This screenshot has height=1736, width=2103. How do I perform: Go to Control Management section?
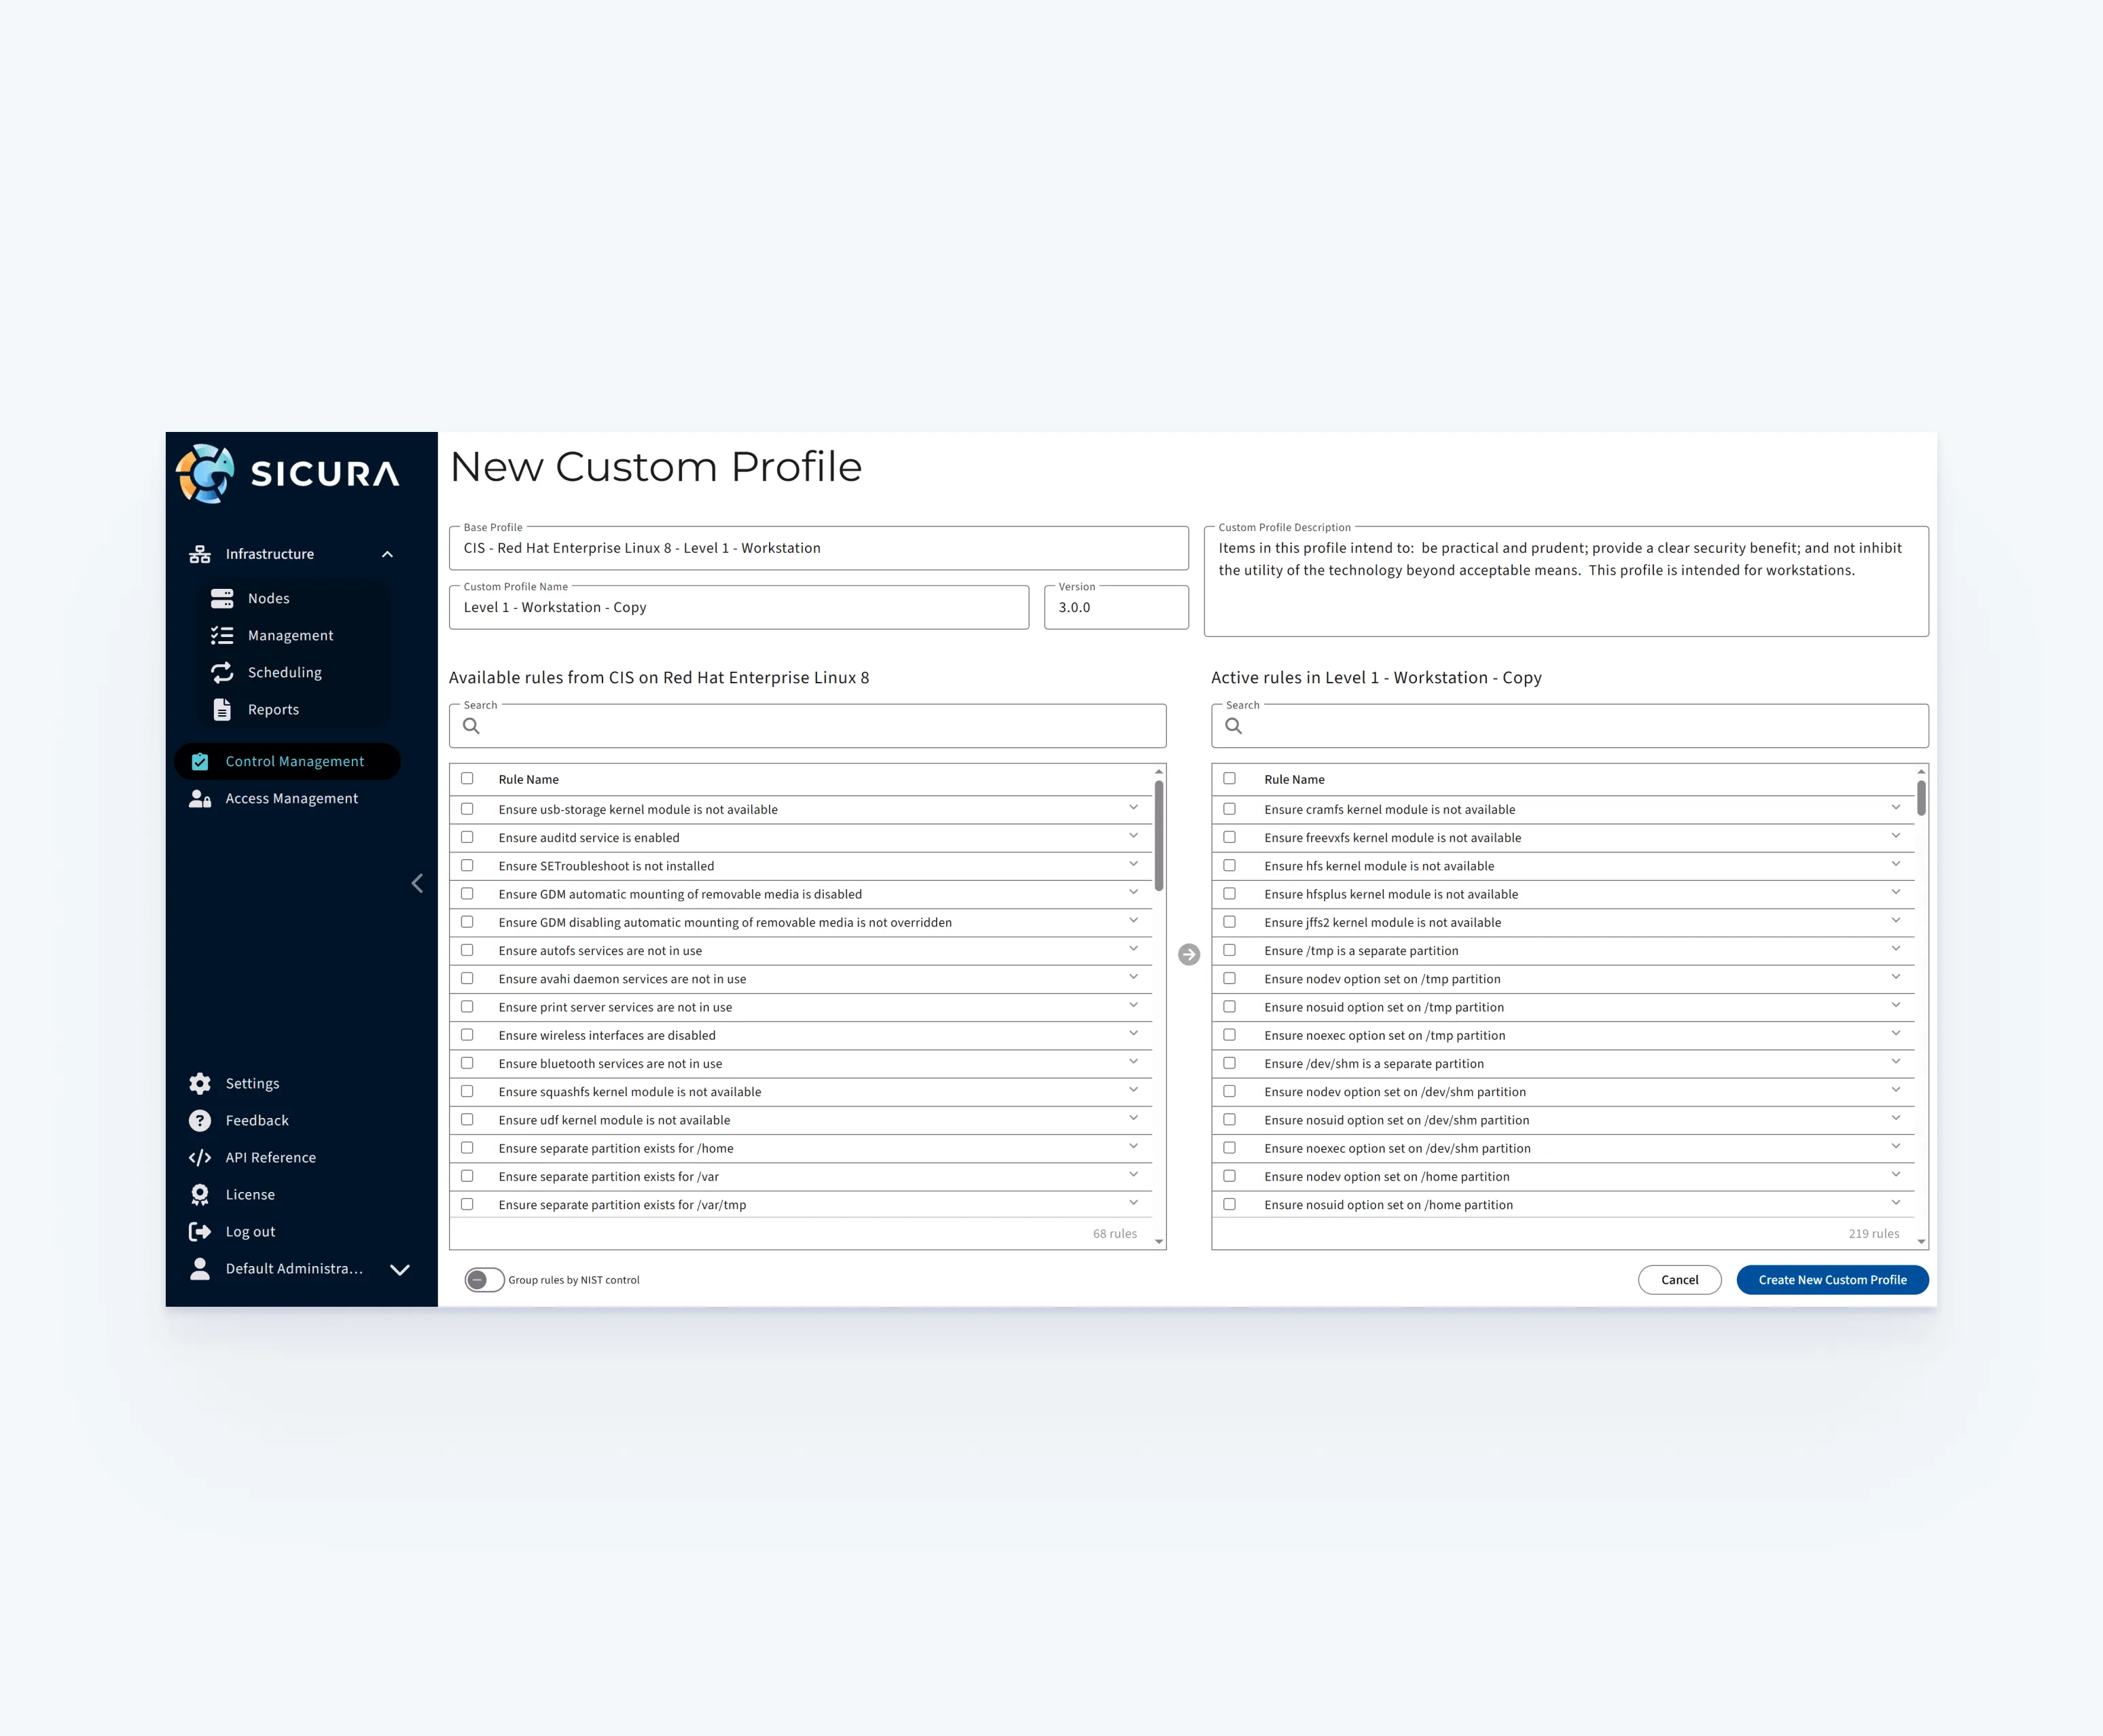tap(294, 761)
